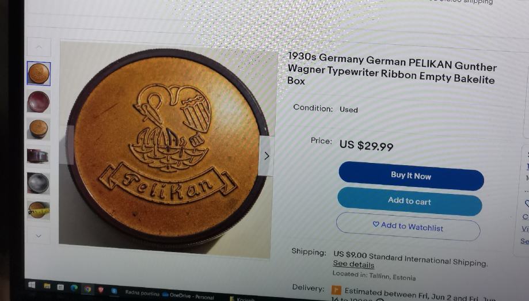Click the next image arrow on main photo

[267, 155]
